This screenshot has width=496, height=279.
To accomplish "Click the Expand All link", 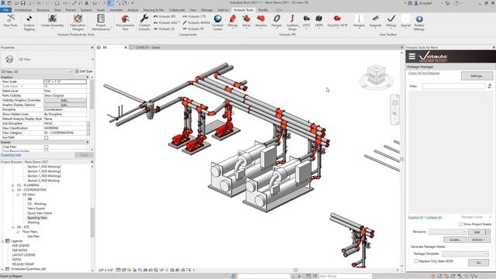I will (415, 217).
